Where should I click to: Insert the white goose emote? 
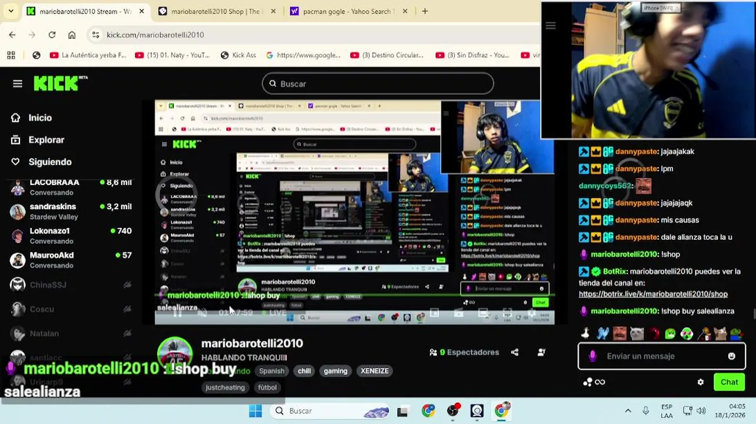[585, 333]
